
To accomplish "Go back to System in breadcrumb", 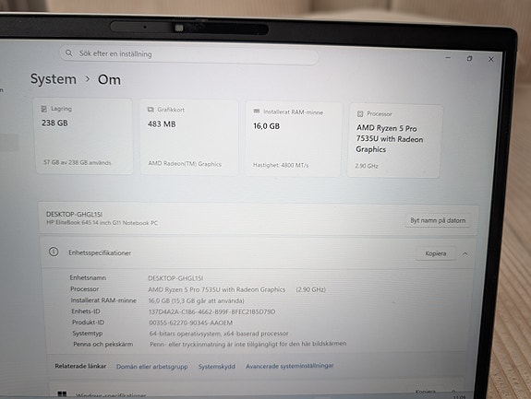I will pos(54,79).
